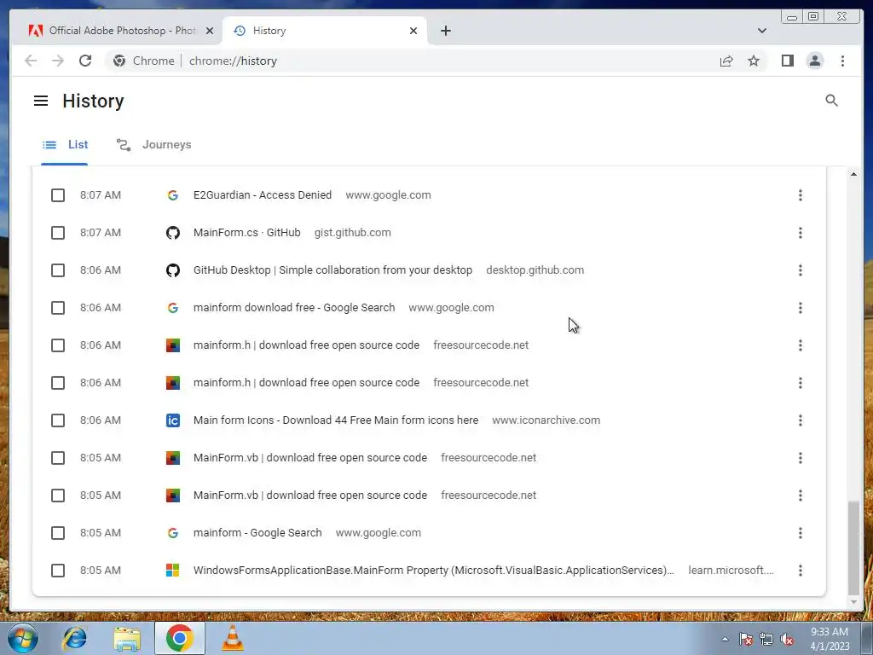Bookmark this page with the star icon

click(x=754, y=61)
